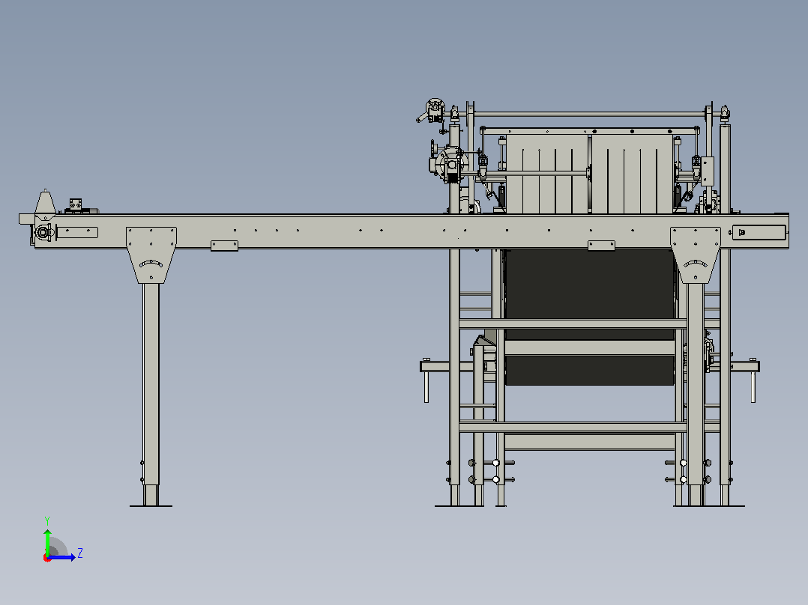Select the cone-shaped part above the conveyor's left end
The height and width of the screenshot is (605, 808).
tap(45, 202)
